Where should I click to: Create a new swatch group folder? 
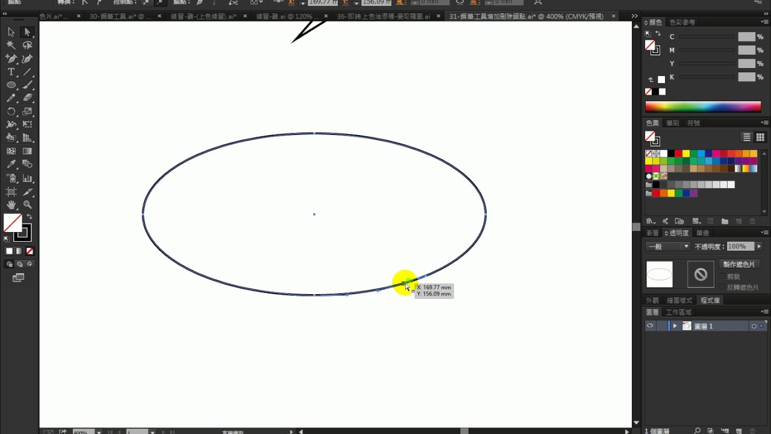tap(725, 221)
